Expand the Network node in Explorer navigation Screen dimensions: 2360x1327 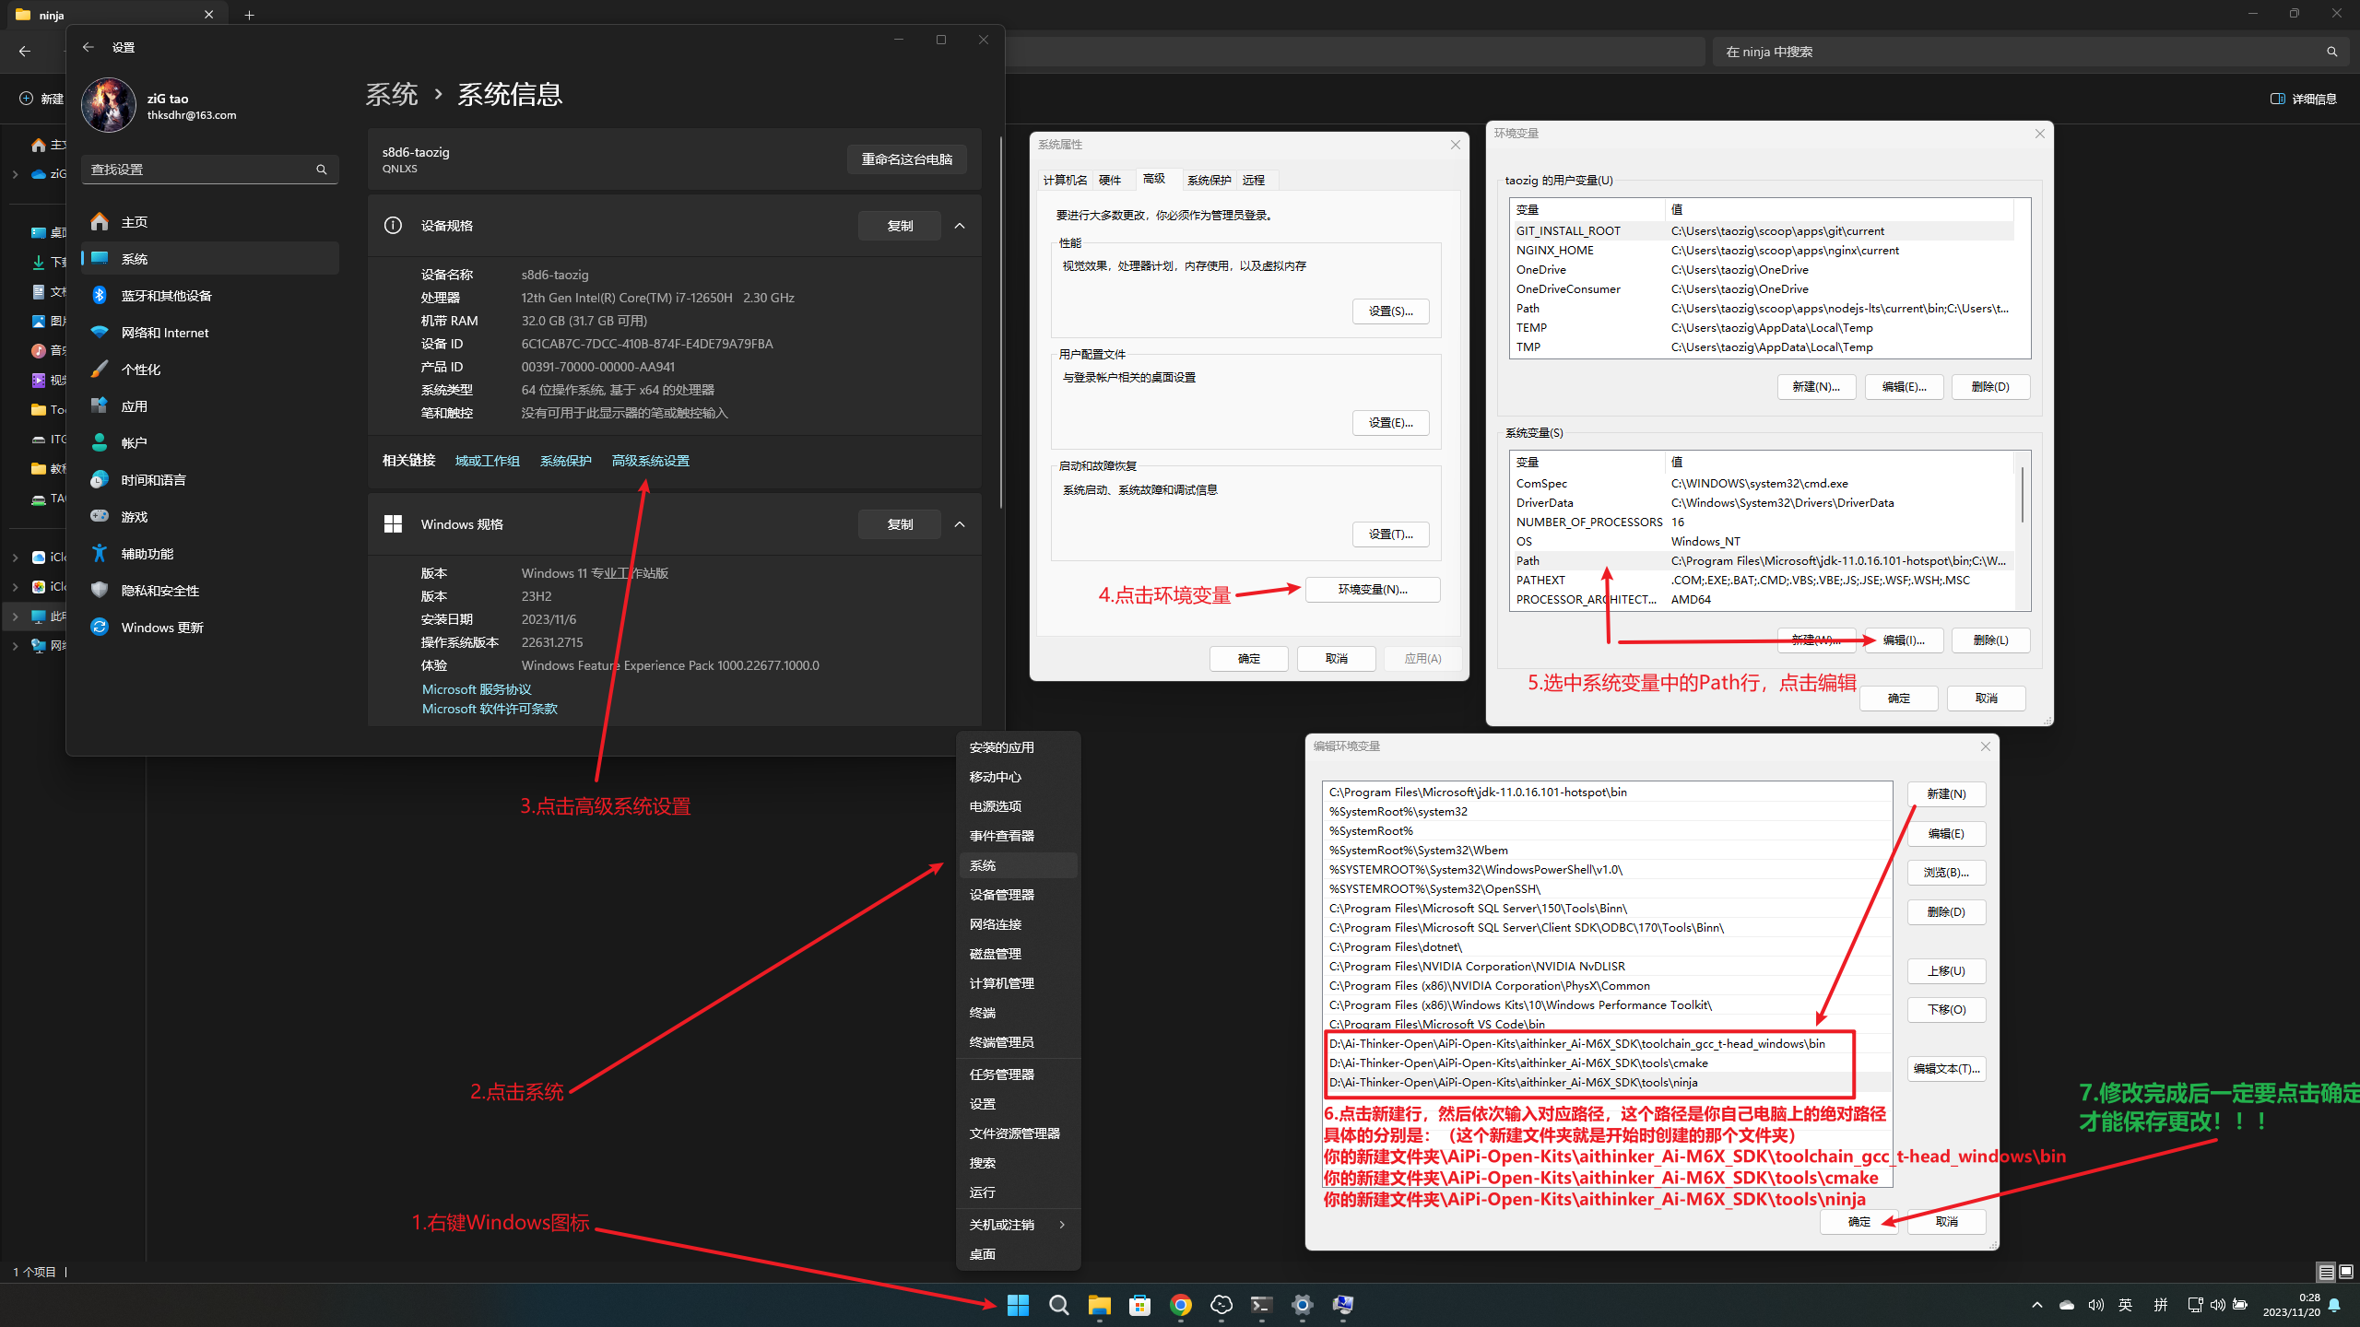pos(15,646)
